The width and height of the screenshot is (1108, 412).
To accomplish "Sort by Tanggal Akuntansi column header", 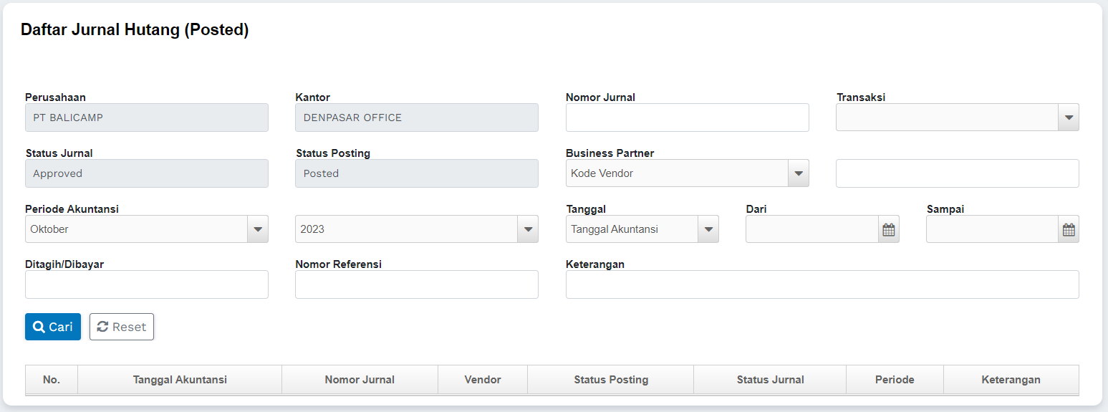I will [x=180, y=380].
